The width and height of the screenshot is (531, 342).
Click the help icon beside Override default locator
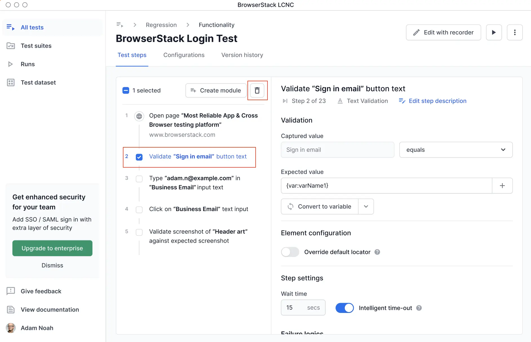tap(377, 252)
